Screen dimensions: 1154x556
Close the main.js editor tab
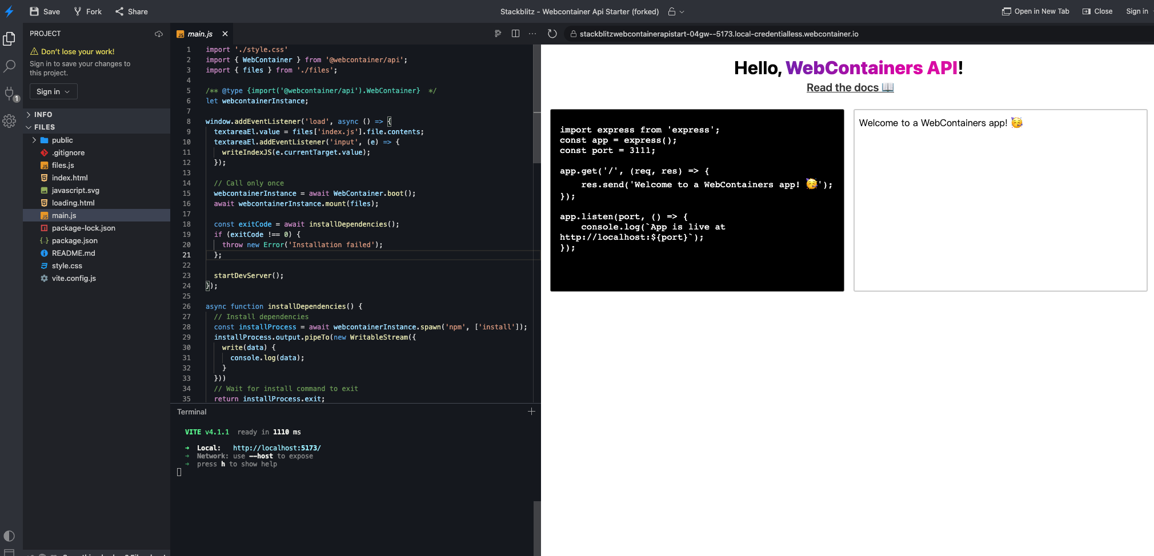click(225, 34)
